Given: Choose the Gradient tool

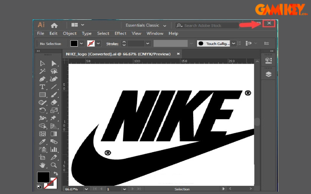Looking at the screenshot, I should pyautogui.click(x=54, y=134).
